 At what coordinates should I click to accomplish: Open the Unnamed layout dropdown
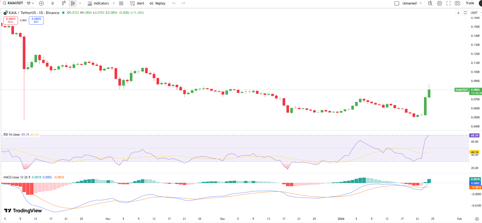pos(421,3)
